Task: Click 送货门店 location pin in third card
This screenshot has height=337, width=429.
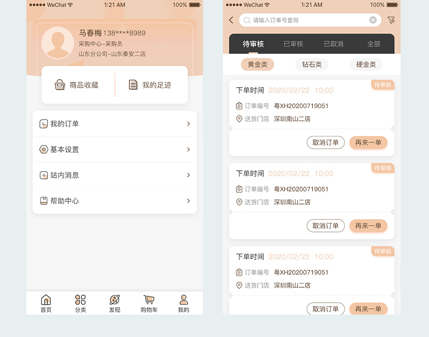Action: tap(239, 285)
